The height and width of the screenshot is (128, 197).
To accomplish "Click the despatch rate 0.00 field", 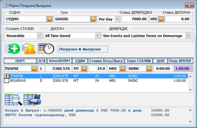I will [x=178, y=19].
